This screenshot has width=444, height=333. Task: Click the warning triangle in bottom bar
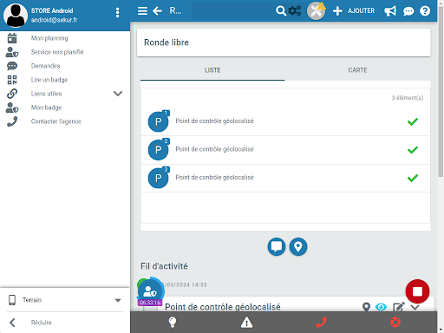(246, 322)
